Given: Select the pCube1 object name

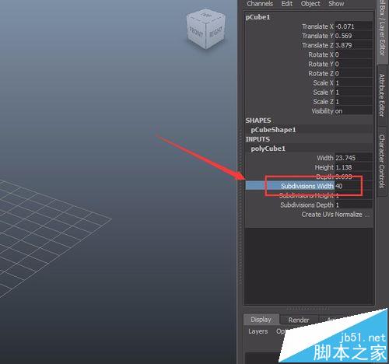Looking at the screenshot, I should pos(258,17).
